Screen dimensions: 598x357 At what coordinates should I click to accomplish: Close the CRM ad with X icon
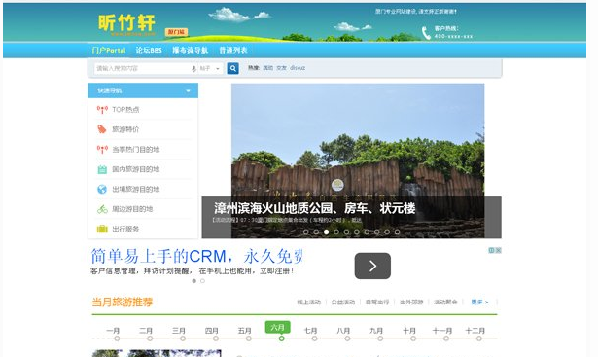click(x=498, y=250)
